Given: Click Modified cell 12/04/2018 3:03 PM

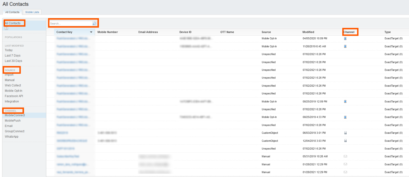Looking at the screenshot, I should click(x=314, y=141).
